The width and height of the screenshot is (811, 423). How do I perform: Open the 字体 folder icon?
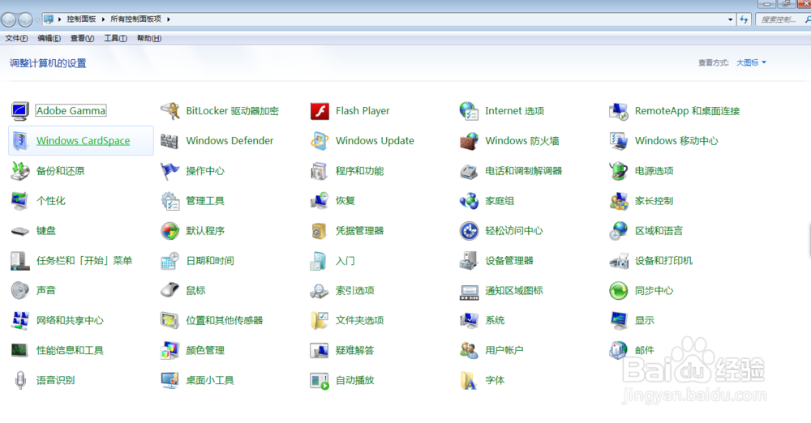[469, 380]
